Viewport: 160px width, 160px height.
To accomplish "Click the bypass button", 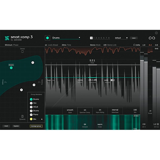I will coord(16,126).
